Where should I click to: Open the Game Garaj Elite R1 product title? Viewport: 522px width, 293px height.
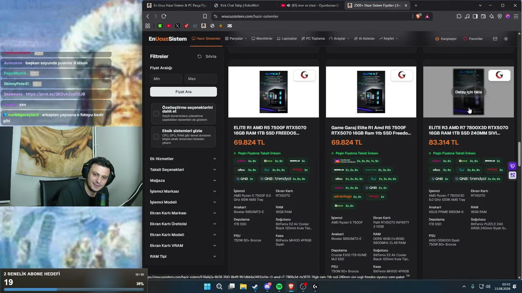371,130
